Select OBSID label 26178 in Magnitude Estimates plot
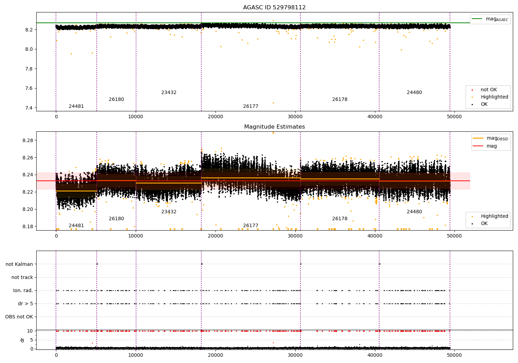This screenshot has height=363, width=518. coord(340,219)
